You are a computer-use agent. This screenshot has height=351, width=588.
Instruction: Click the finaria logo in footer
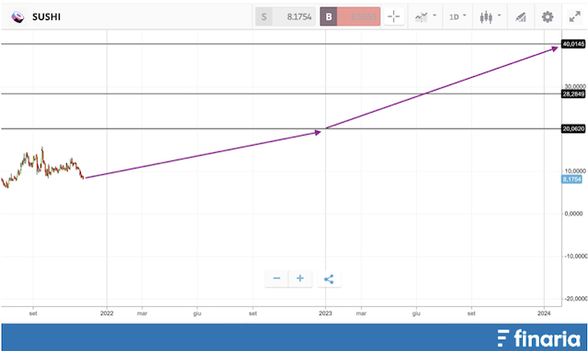click(539, 338)
